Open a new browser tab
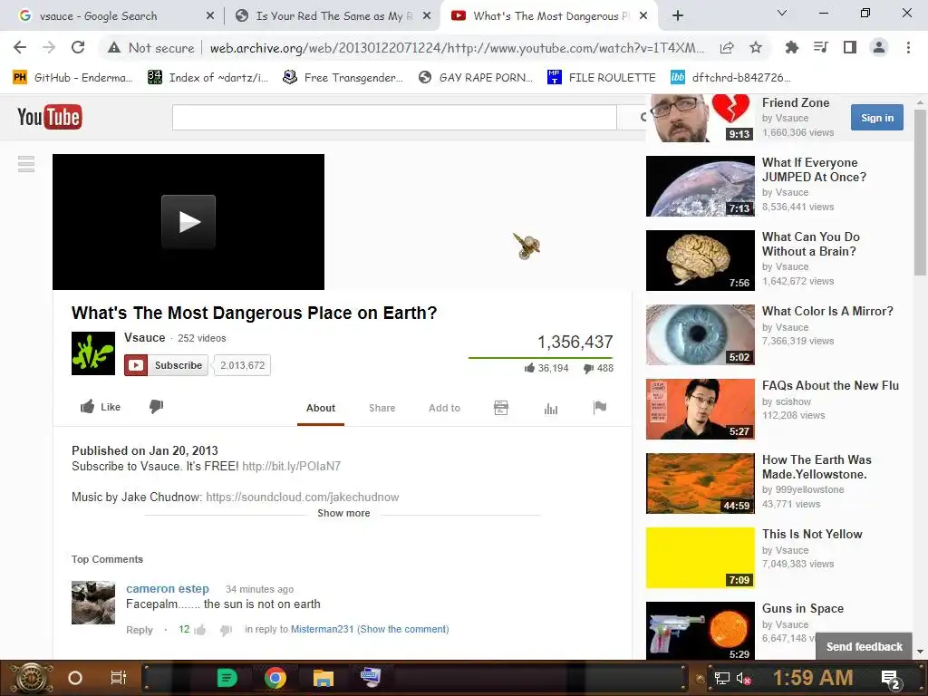The image size is (928, 696). click(678, 16)
